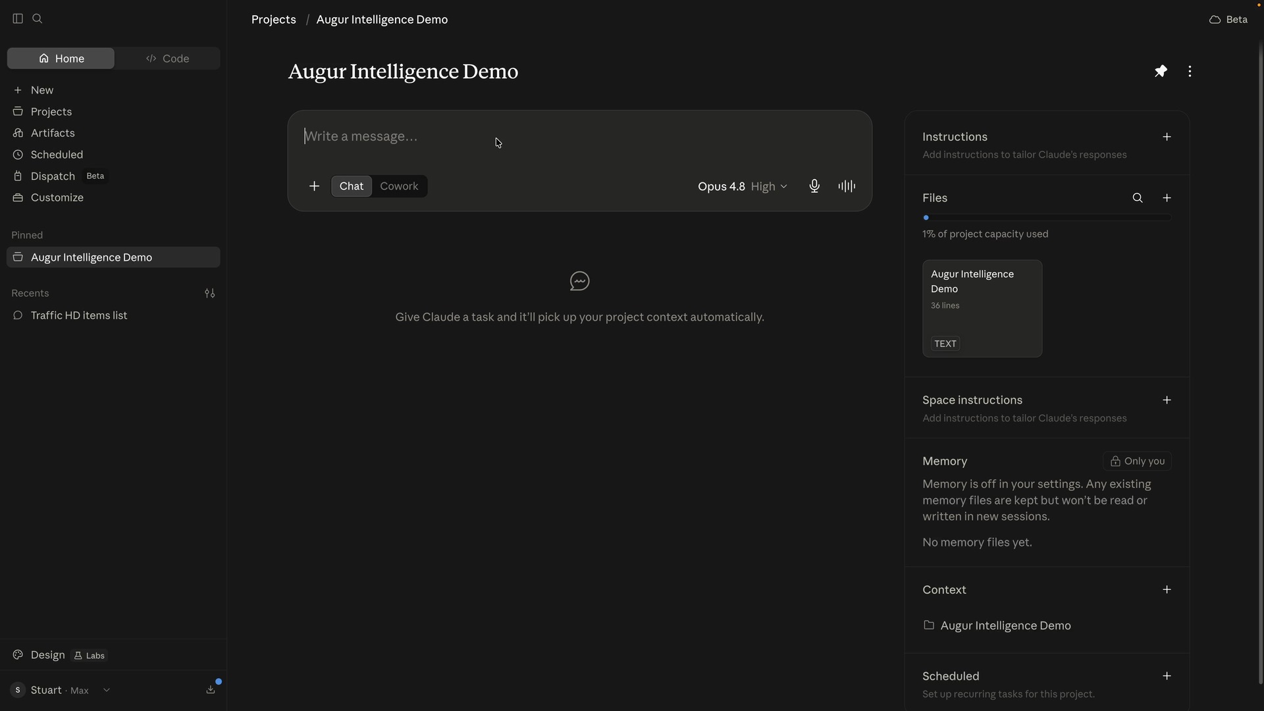Image resolution: width=1264 pixels, height=711 pixels.
Task: Open Projects in the sidebar
Action: click(113, 112)
